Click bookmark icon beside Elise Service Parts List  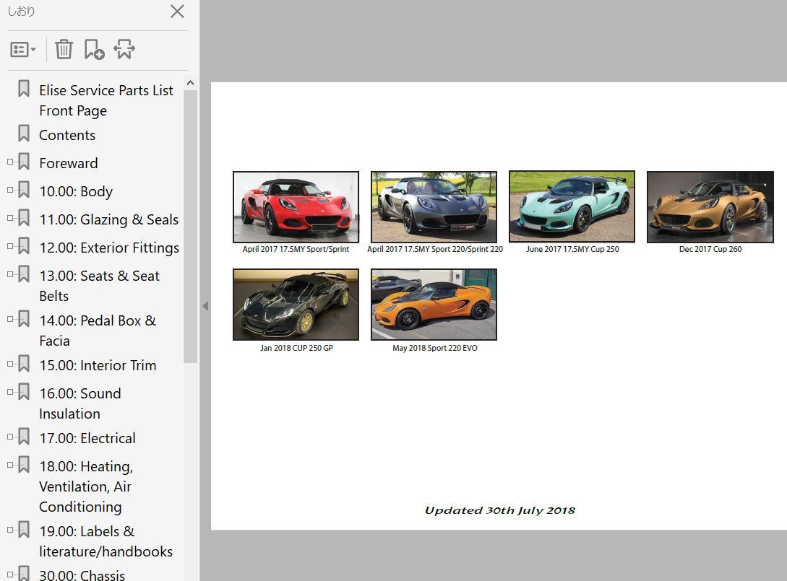24,89
